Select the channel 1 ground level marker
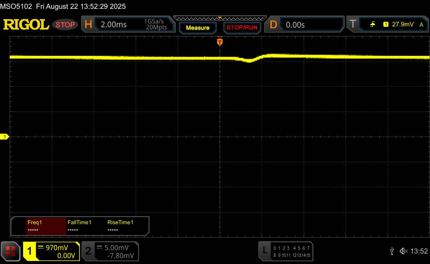The width and height of the screenshot is (430, 264). click(5, 137)
